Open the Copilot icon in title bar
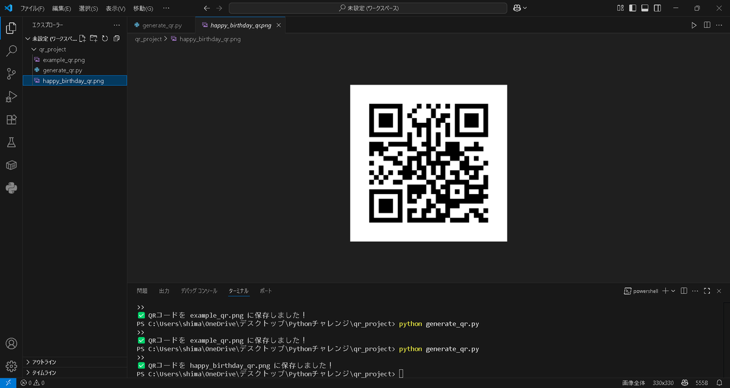 pos(517,9)
